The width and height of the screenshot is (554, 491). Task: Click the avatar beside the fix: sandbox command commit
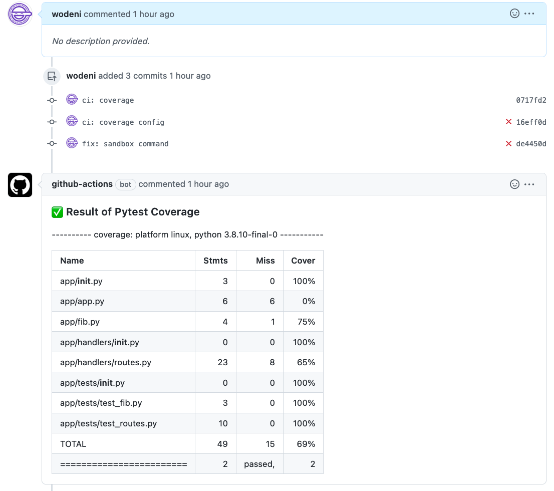[72, 143]
